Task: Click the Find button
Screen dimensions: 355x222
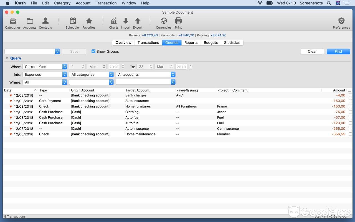Action: pos(338,51)
